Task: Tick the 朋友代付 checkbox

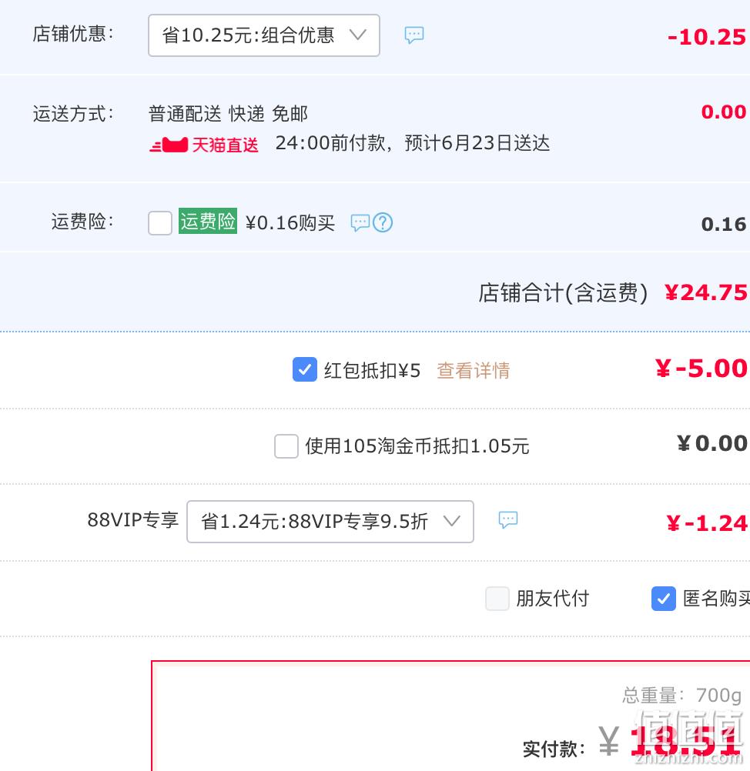Action: point(497,599)
